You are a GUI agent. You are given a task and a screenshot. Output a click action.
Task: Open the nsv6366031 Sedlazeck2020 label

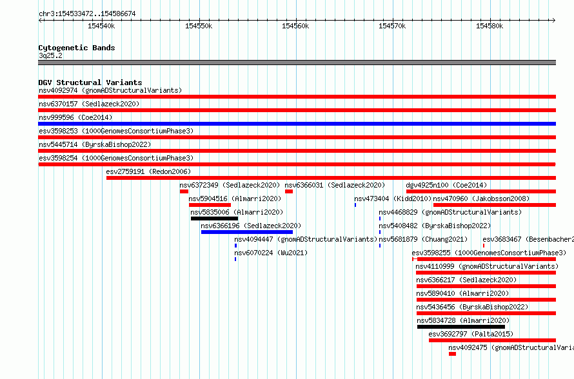tap(335, 185)
